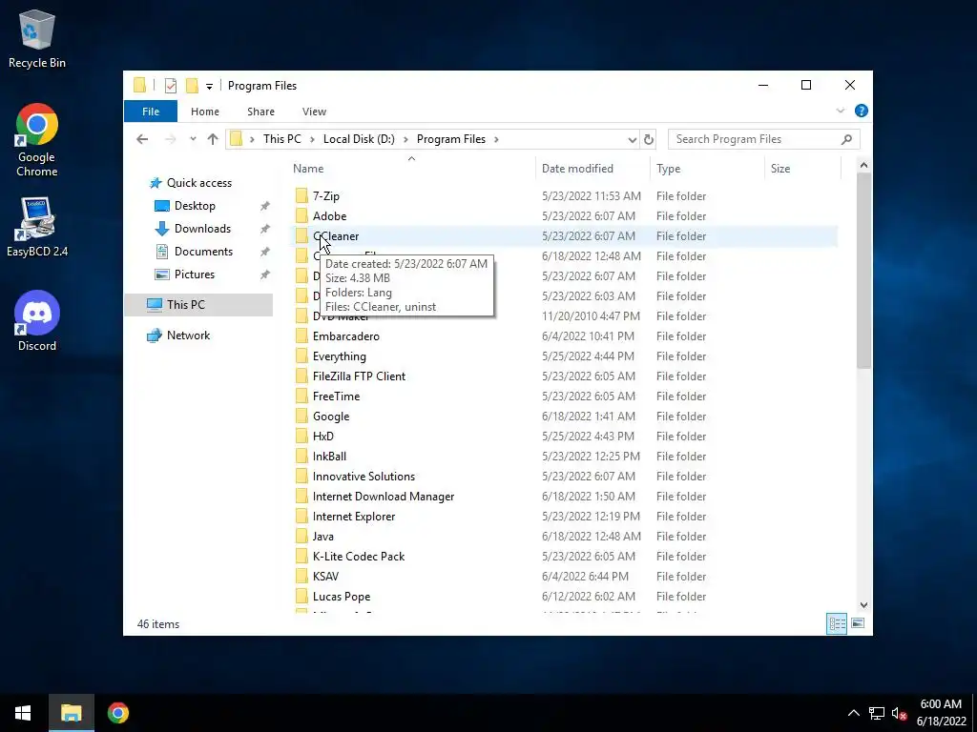The height and width of the screenshot is (732, 977).
Task: Click This PC in the address bar
Action: (281, 139)
